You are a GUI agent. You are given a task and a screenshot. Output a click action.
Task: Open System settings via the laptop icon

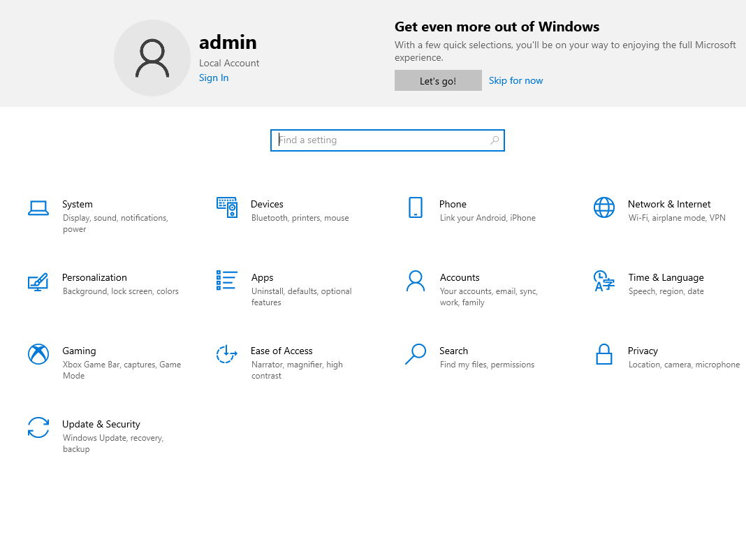click(x=38, y=207)
